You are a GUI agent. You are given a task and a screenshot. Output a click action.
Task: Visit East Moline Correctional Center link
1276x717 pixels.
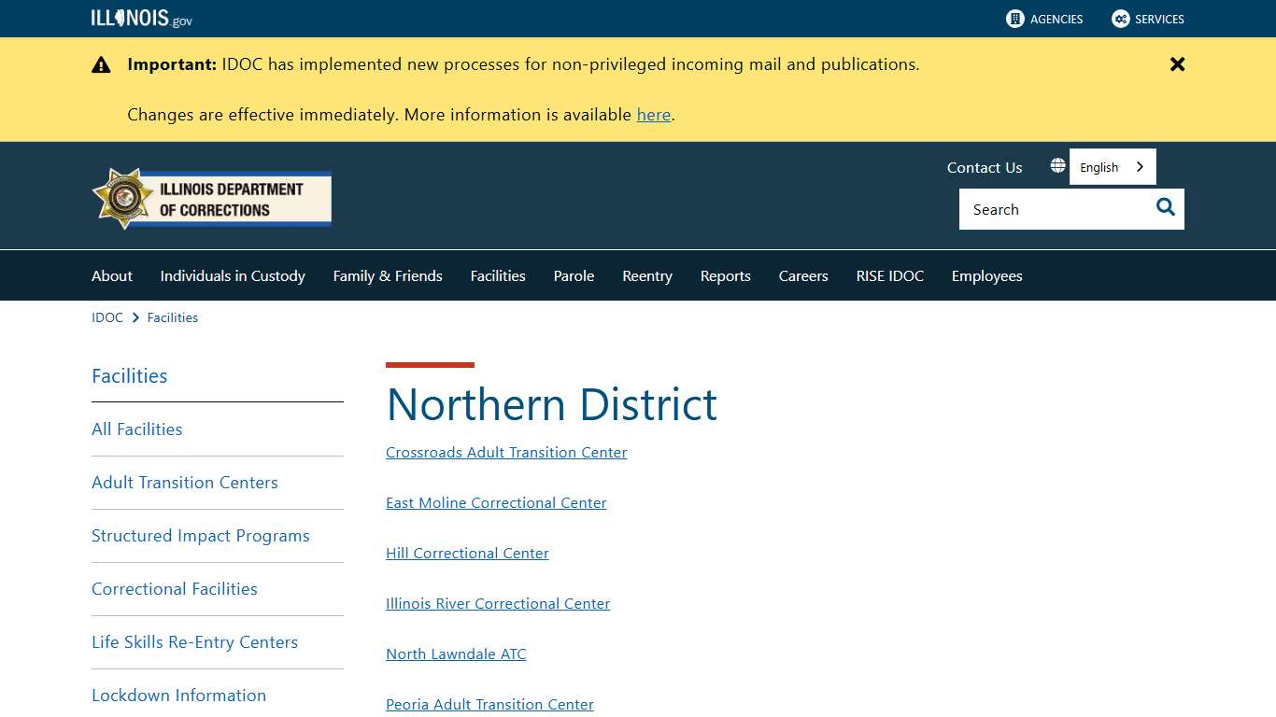496,502
